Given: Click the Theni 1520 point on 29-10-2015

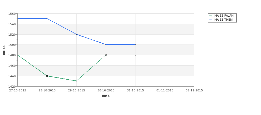Looking at the screenshot, I should point(76,34).
